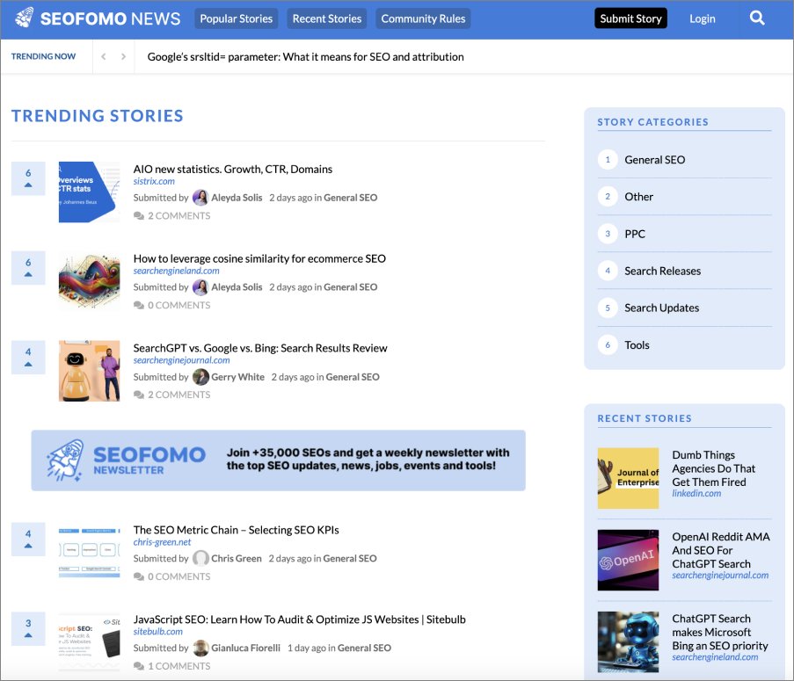
Task: Upvote the JavaScript SEO Sitebulb story
Action: [x=28, y=629]
